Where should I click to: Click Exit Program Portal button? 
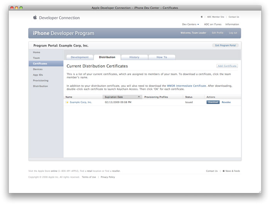click(x=225, y=45)
